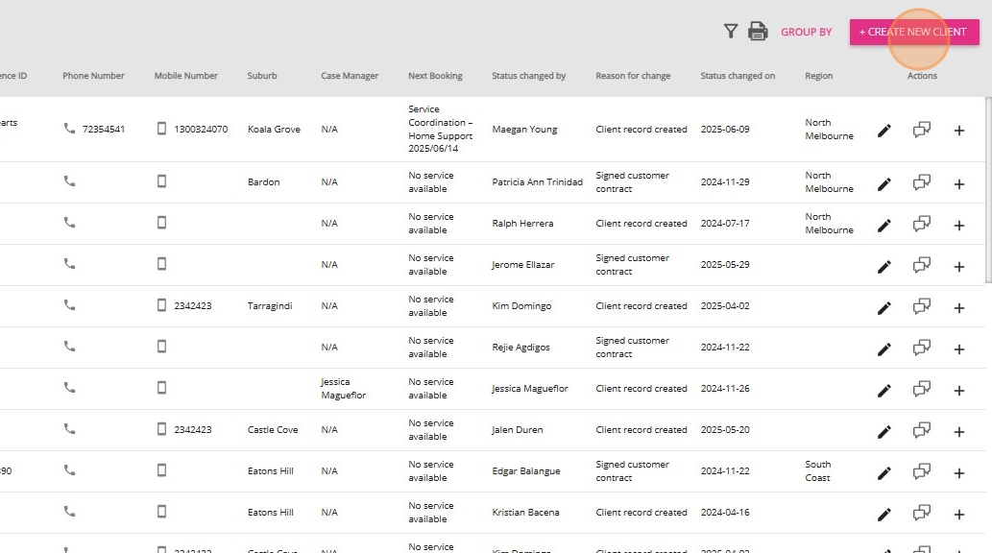Click the printer icon
The height and width of the screenshot is (553, 992).
[758, 31]
